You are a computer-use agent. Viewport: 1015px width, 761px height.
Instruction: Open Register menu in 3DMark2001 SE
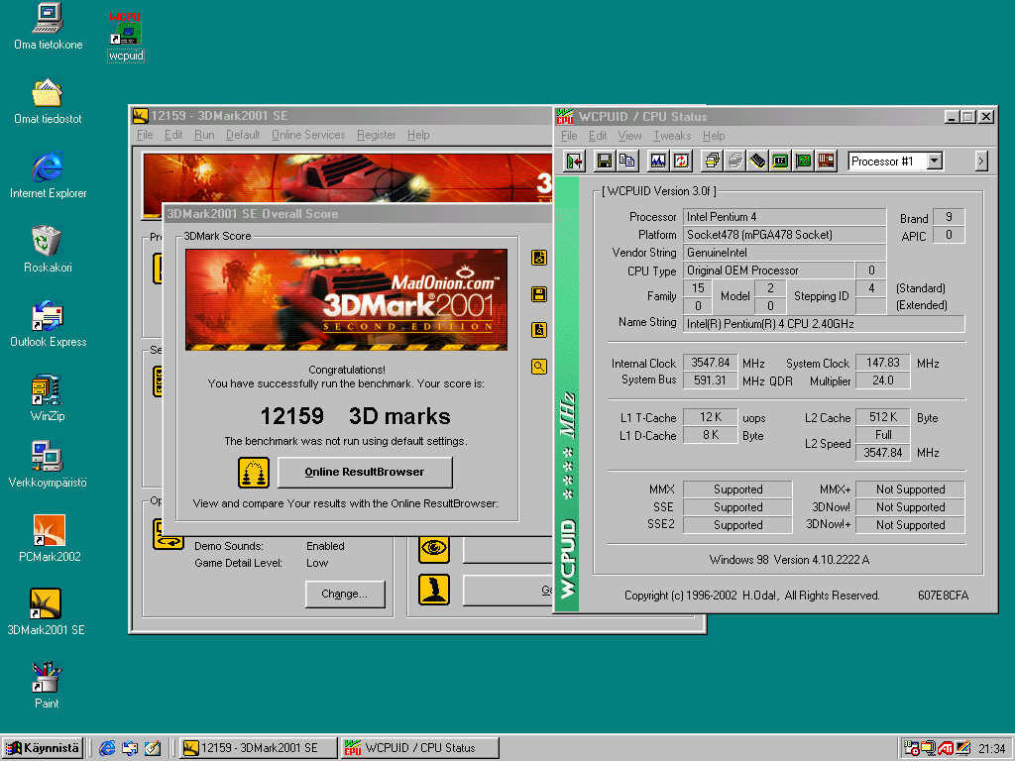click(376, 135)
